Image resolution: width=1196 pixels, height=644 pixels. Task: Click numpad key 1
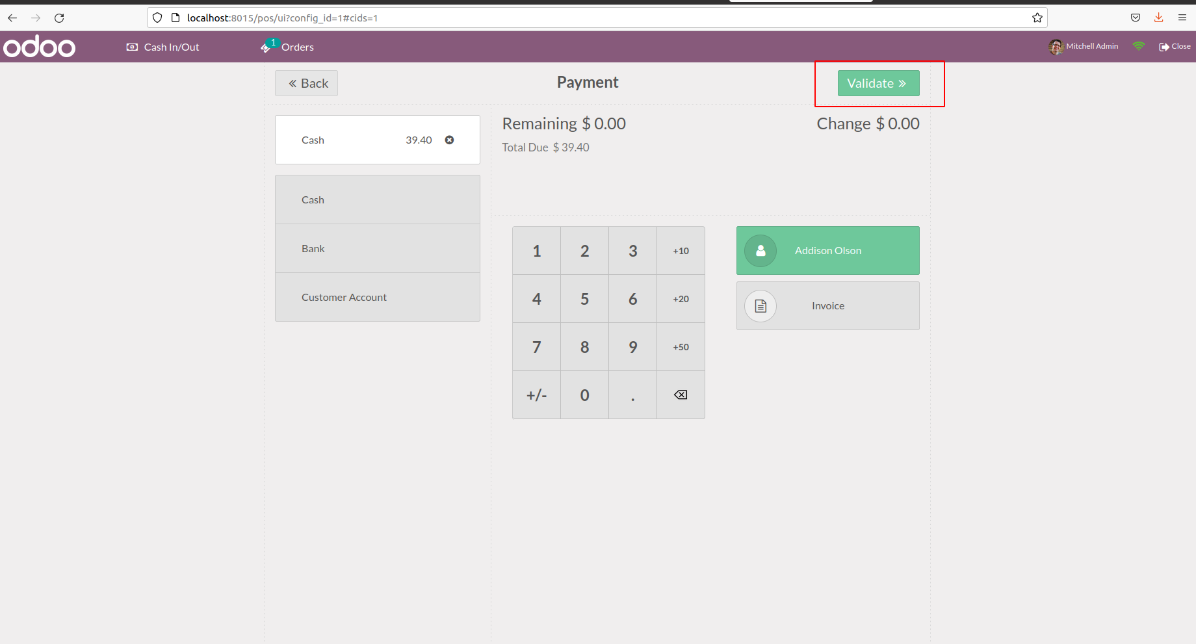pyautogui.click(x=536, y=251)
